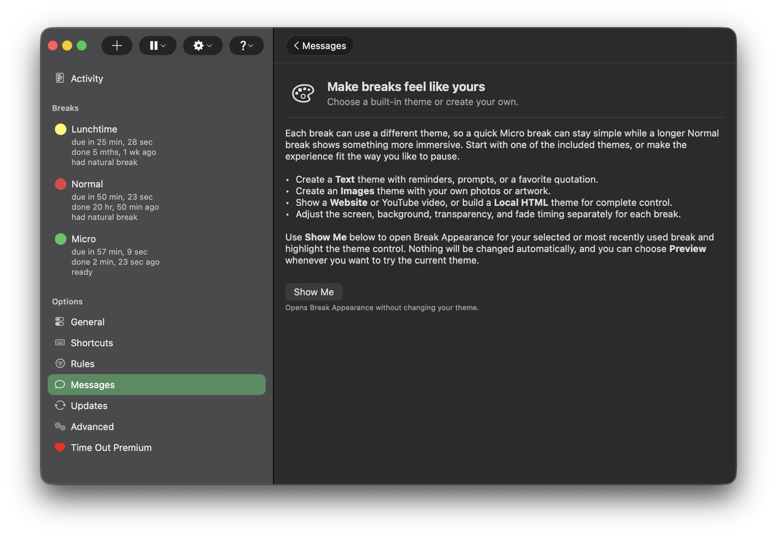This screenshot has height=538, width=777.
Task: Click the yellow Lunchtime color dot
Action: pos(60,129)
